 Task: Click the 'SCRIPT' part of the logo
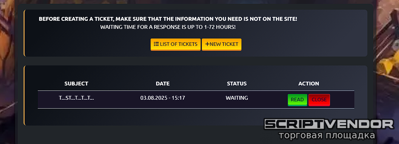point(293,124)
